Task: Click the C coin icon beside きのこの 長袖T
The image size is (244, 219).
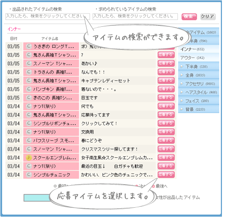Action: [29, 98]
